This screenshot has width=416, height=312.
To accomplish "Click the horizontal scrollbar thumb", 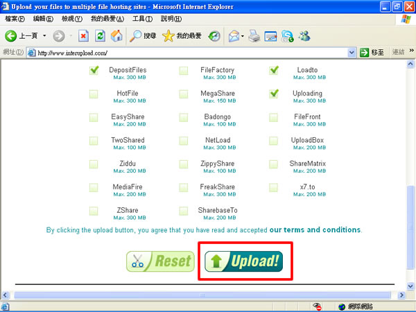I will [202, 295].
